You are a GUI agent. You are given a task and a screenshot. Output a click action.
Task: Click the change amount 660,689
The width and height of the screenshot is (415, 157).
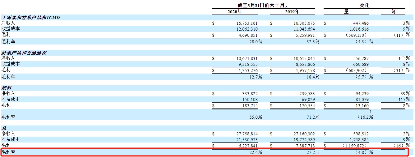coord(361,64)
